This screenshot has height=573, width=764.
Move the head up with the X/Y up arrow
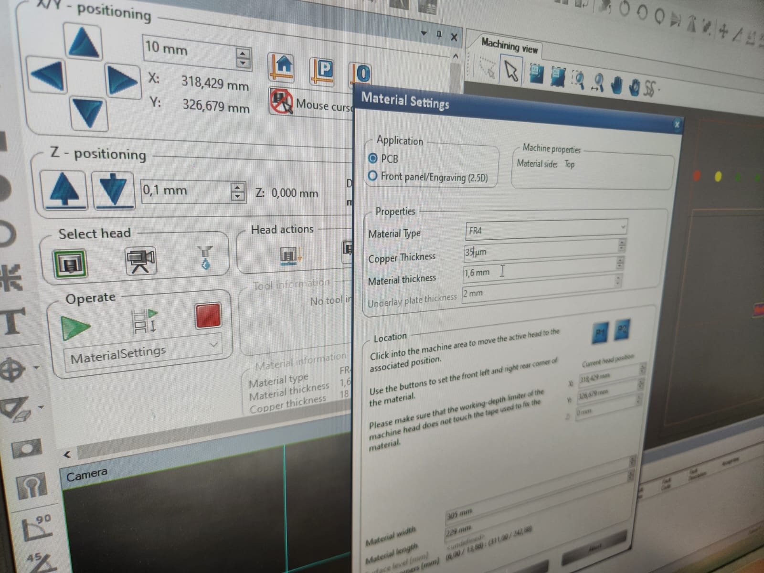(x=84, y=42)
